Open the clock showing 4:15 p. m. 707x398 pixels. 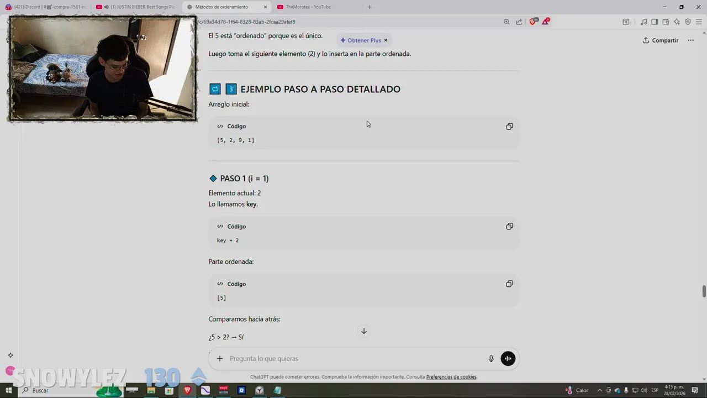coord(674,390)
